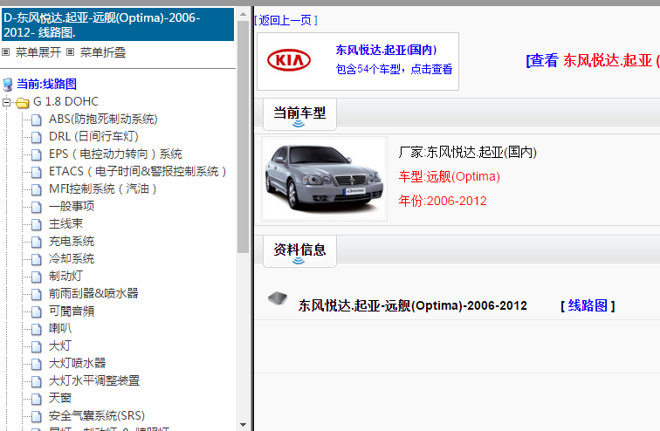This screenshot has width=660, height=431.
Task: Open the 主线束 tree item
Action: pos(66,223)
